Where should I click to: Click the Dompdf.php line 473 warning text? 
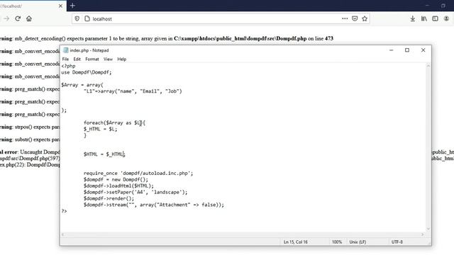(167, 38)
